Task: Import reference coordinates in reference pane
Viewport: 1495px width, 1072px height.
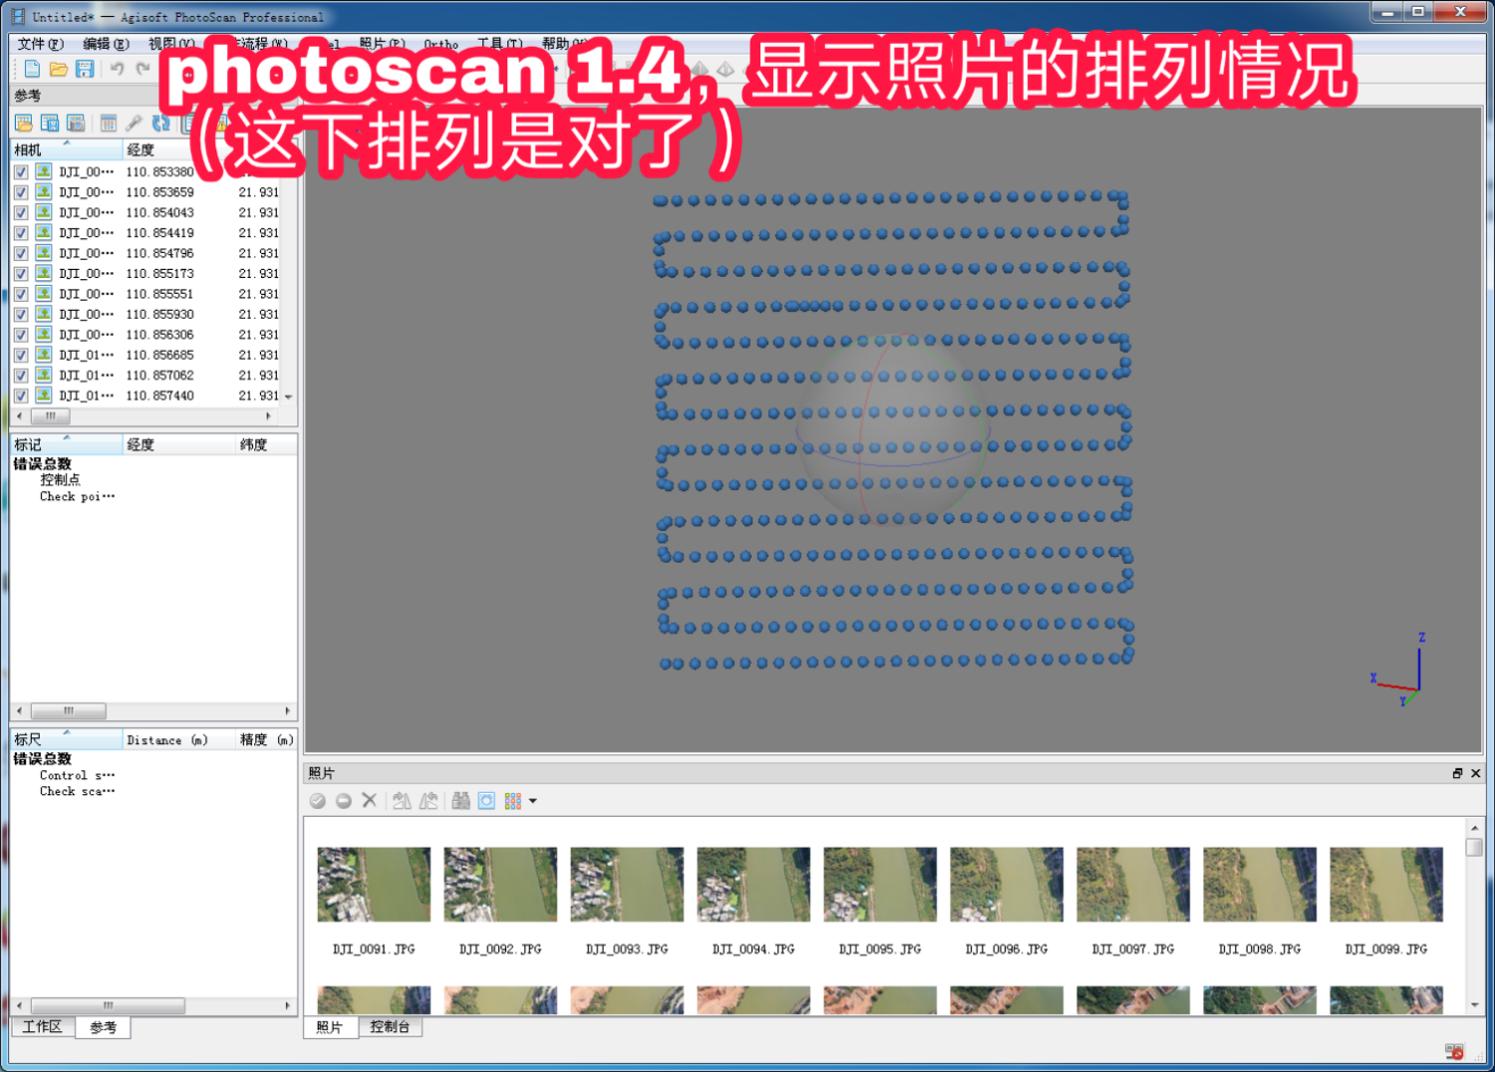Action: pos(24,123)
